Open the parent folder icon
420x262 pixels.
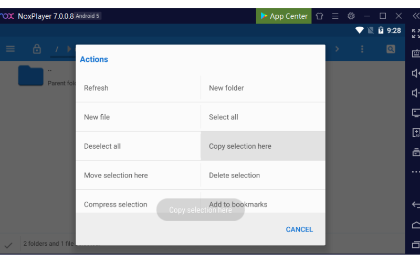coord(31,75)
